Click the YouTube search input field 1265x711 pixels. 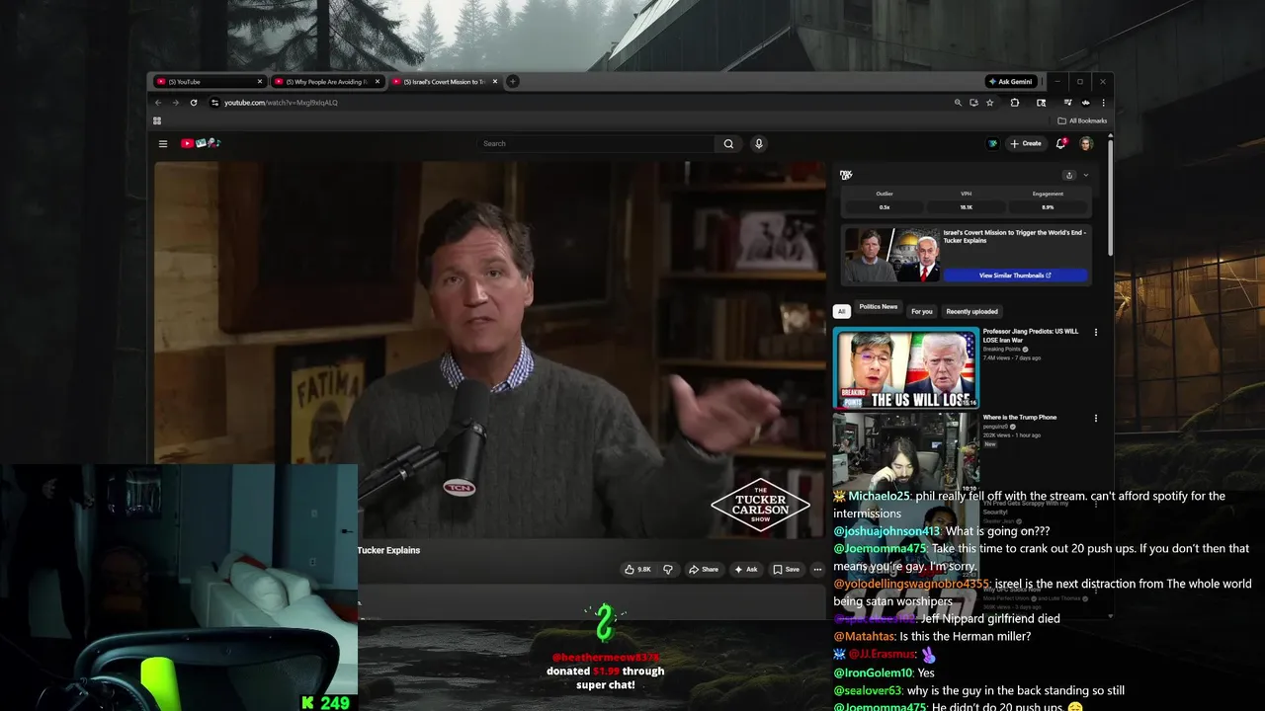pos(596,143)
